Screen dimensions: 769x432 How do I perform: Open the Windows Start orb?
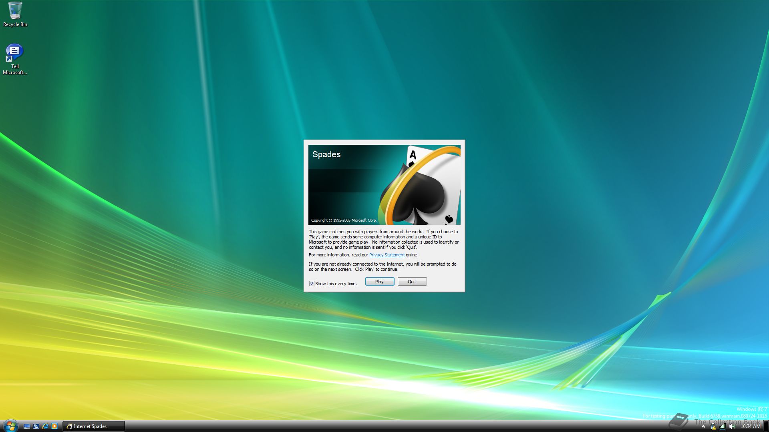tap(10, 426)
